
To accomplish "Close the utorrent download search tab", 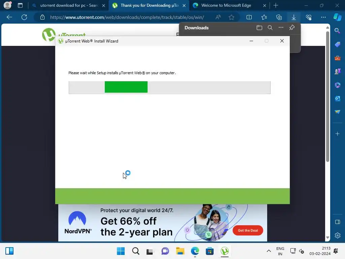I will pyautogui.click(x=104, y=5).
